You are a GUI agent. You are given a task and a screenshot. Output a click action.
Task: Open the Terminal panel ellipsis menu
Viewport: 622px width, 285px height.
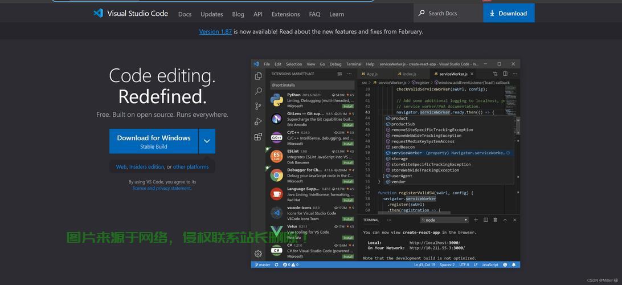tap(389, 220)
